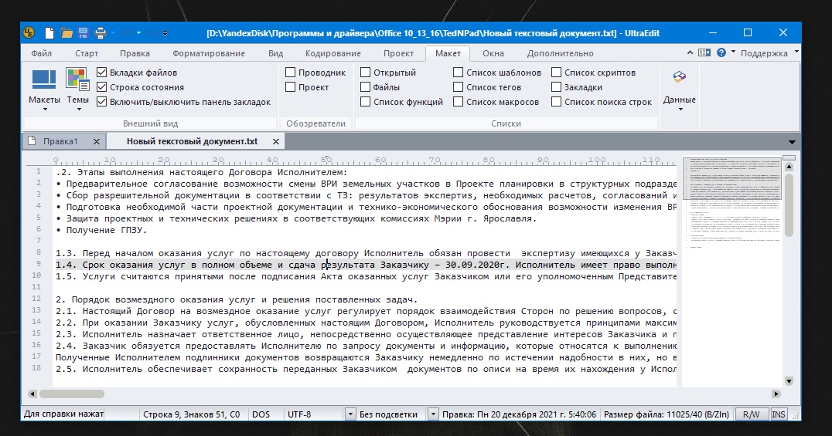832x436 pixels.
Task: Uncheck Строка состояния checkbox
Action: click(102, 87)
